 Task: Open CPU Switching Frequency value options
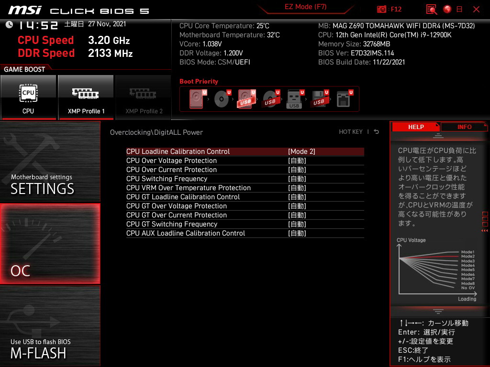[297, 179]
